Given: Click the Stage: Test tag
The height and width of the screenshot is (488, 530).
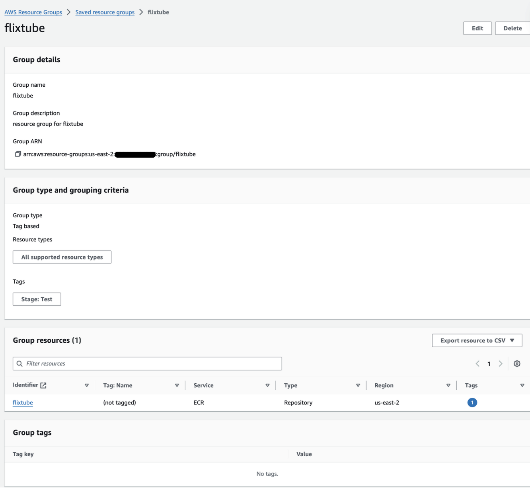Looking at the screenshot, I should click(x=37, y=299).
